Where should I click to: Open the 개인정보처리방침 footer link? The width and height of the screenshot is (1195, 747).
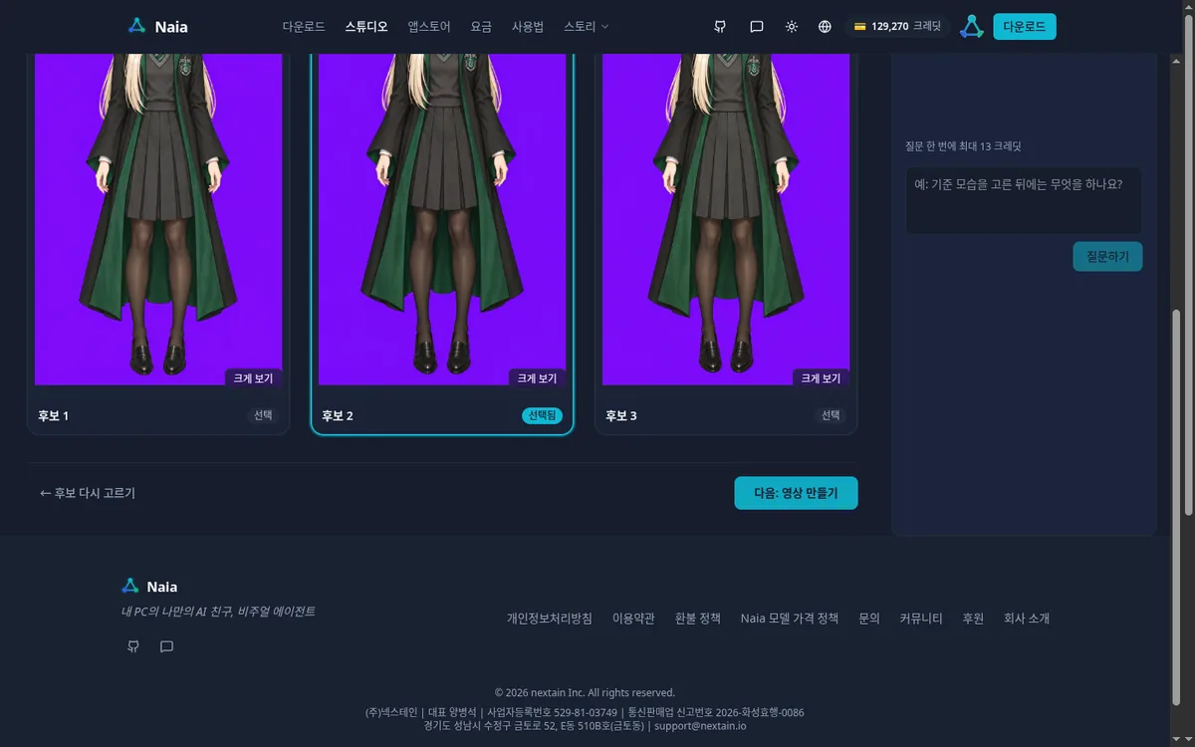550,619
